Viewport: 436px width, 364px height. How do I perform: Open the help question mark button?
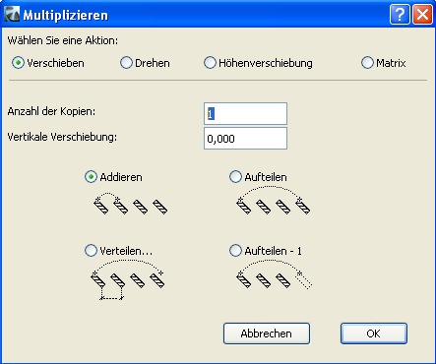click(400, 15)
